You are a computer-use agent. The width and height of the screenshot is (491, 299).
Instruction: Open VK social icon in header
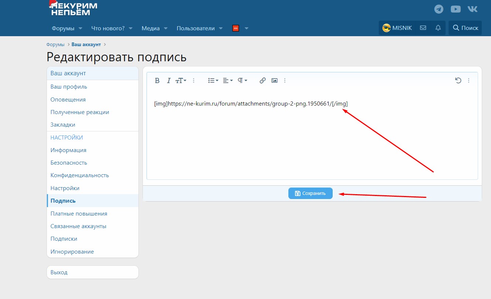click(473, 9)
